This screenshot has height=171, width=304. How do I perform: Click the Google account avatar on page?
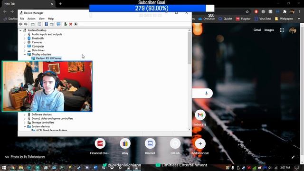click(293, 30)
